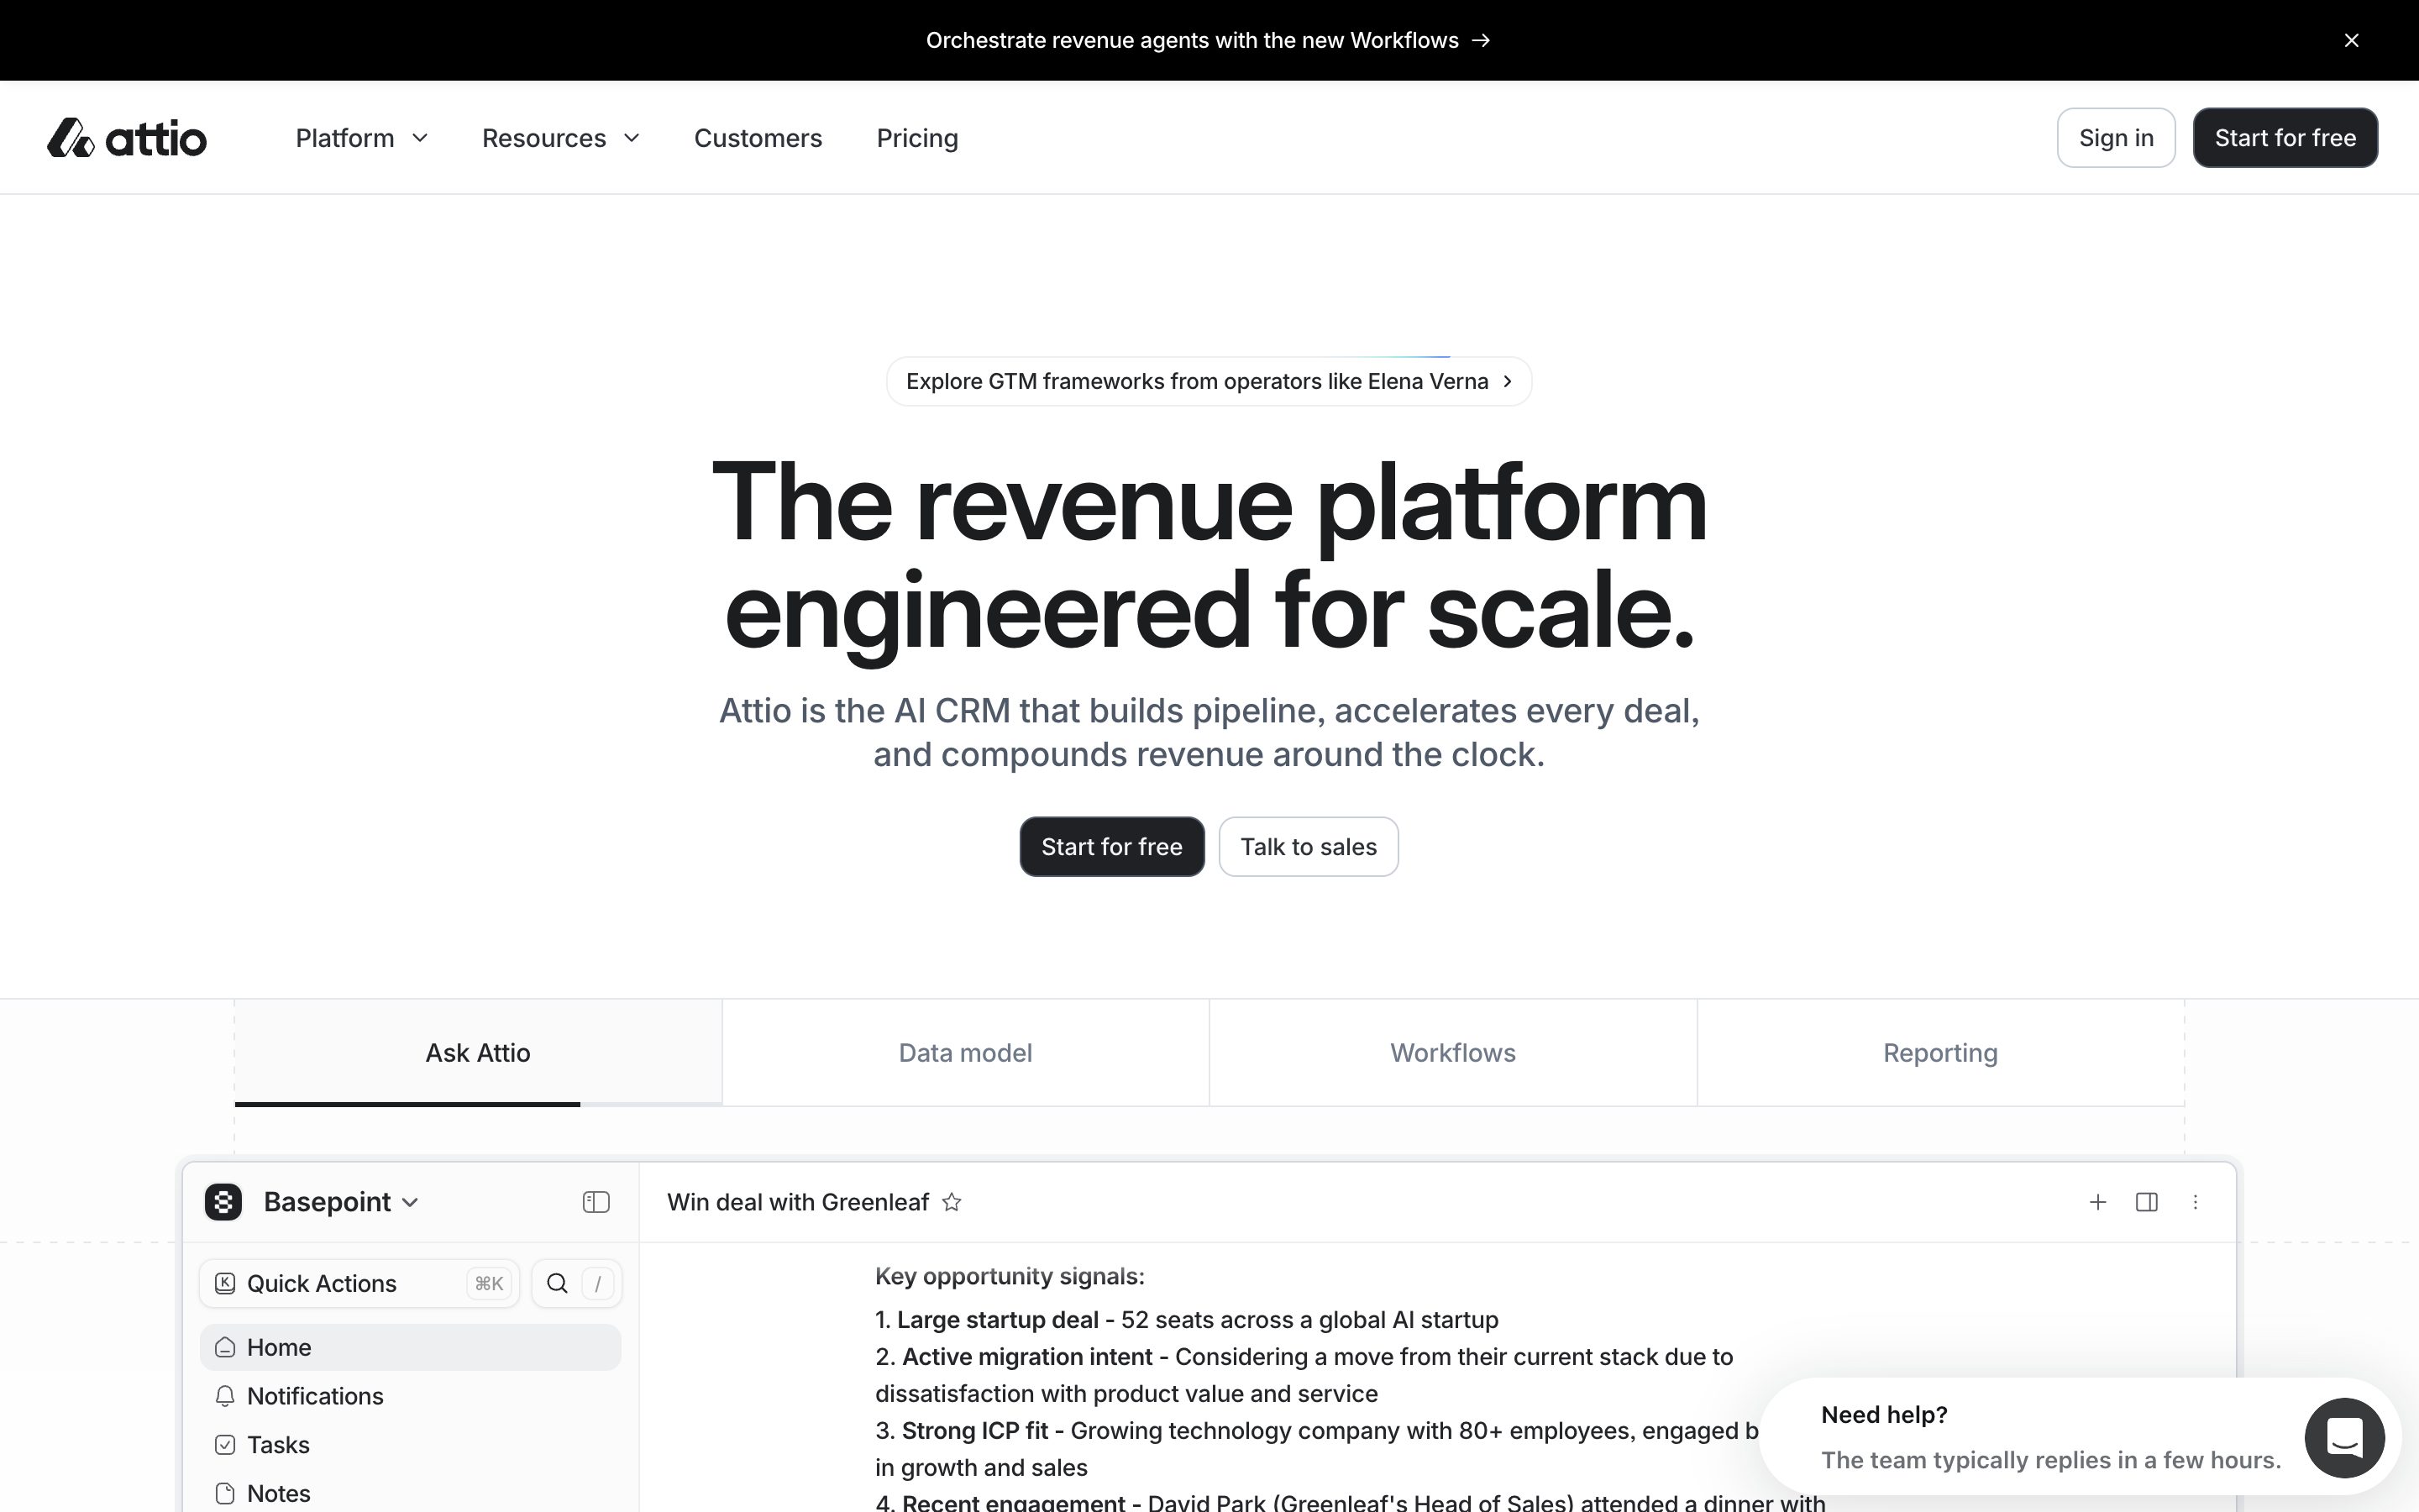Viewport: 2419px width, 1512px height.
Task: Click the arrow icon in announcement banner
Action: click(1481, 40)
